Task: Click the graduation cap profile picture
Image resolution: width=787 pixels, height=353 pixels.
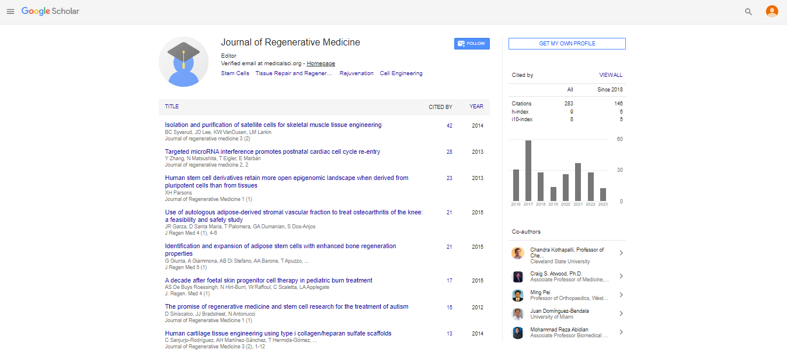Action: pos(183,62)
